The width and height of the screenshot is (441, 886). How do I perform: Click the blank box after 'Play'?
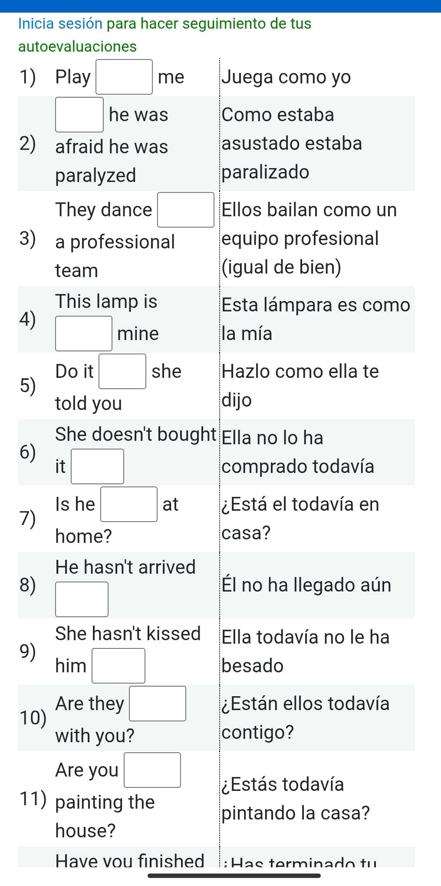pyautogui.click(x=124, y=77)
